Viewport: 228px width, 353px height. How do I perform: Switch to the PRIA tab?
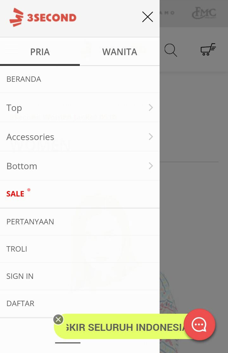40,52
